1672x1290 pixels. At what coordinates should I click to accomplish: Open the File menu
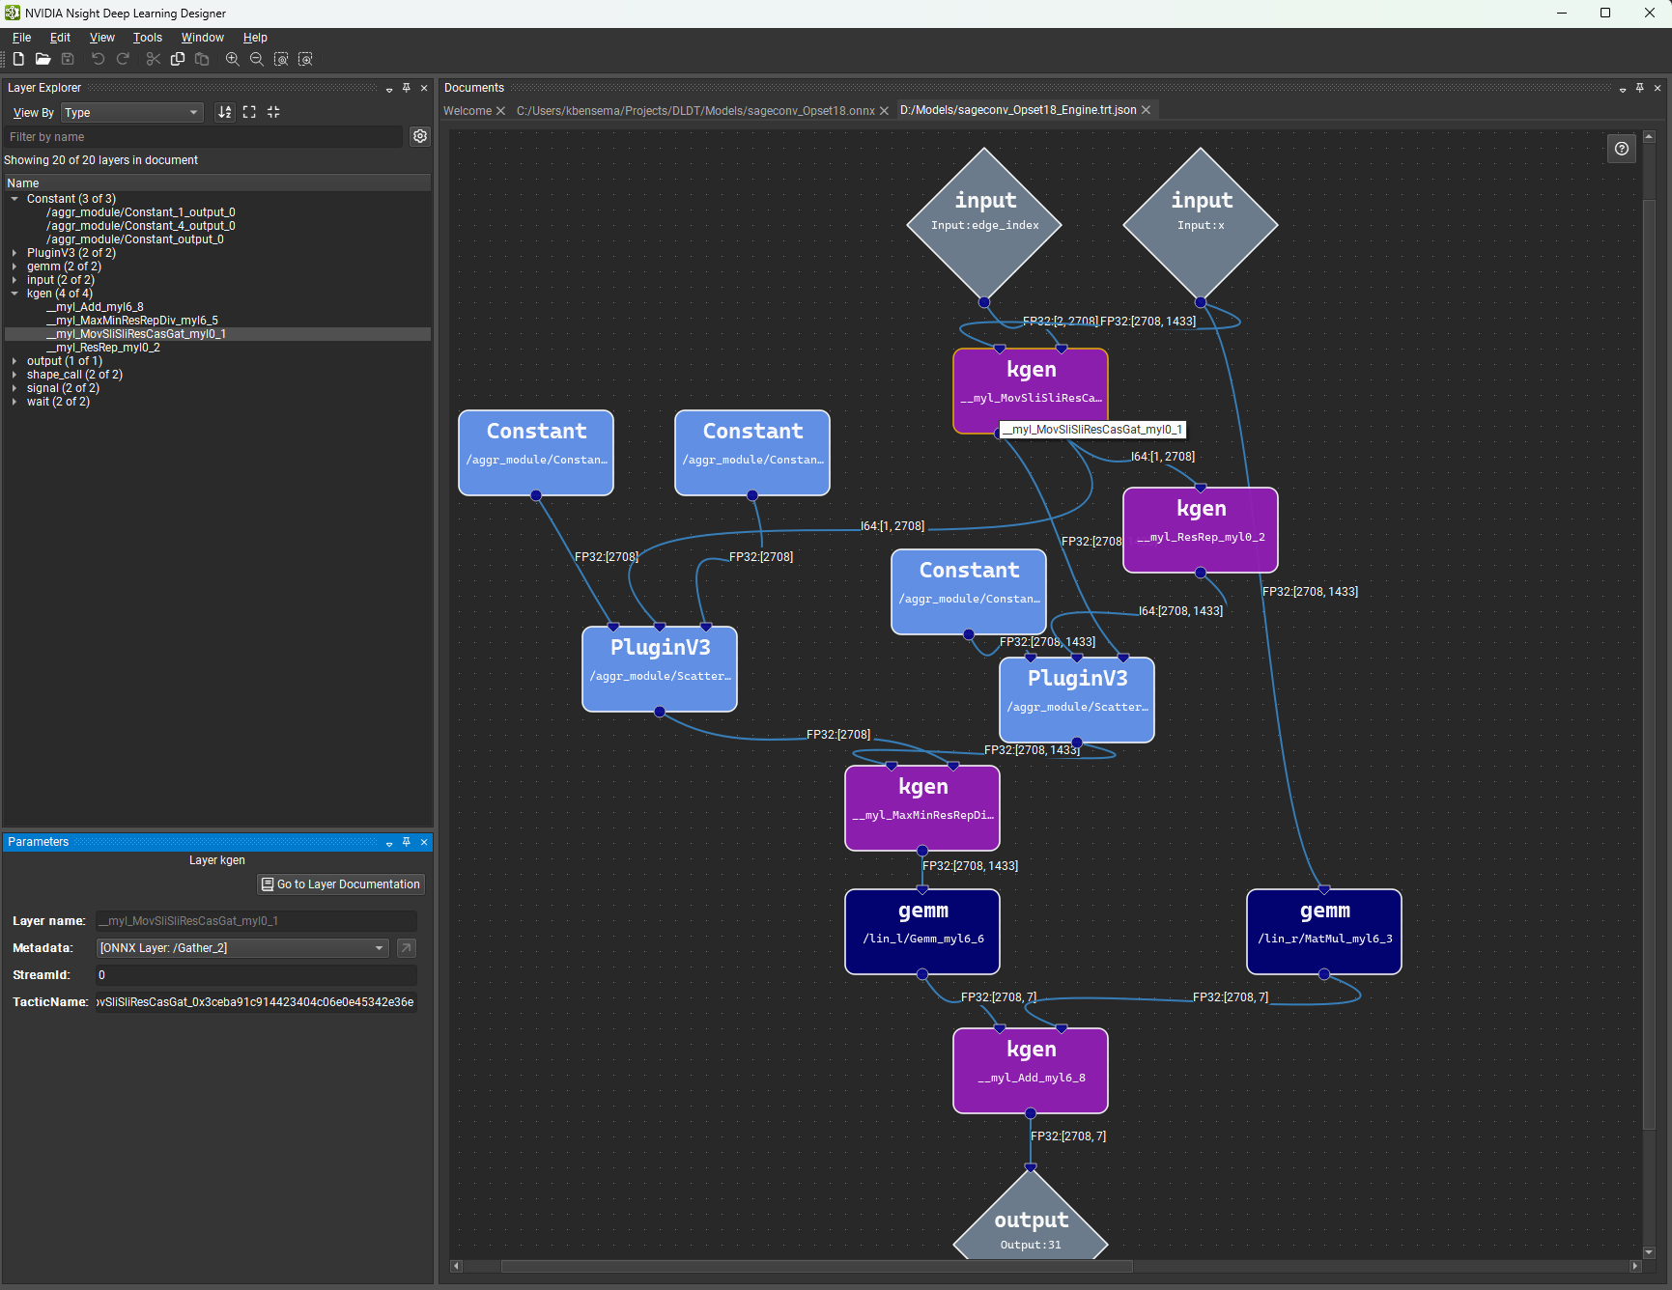[21, 38]
